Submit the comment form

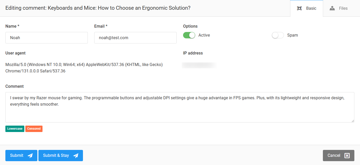click(21, 156)
